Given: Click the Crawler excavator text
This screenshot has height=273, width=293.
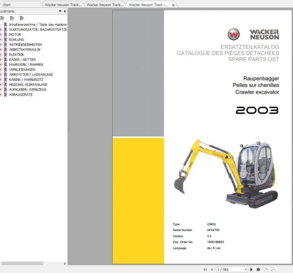Looking at the screenshot, I should point(257,92).
